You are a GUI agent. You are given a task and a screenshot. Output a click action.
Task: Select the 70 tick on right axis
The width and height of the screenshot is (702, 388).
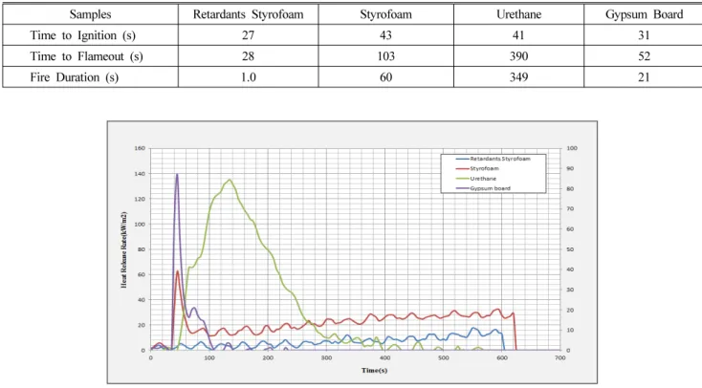[x=570, y=209]
